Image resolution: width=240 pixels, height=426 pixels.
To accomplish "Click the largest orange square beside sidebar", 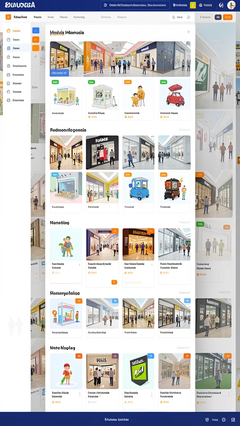I will 36,48.
